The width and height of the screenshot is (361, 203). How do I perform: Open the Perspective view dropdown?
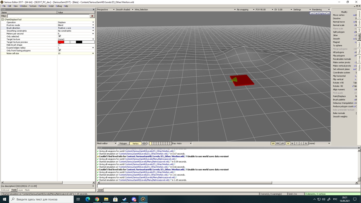(106, 10)
